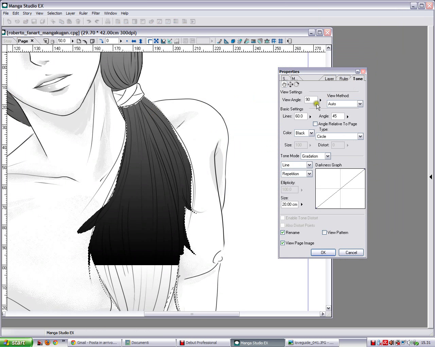Image resolution: width=435 pixels, height=347 pixels.
Task: Click the flip horizontal arrow icon
Action: click(134, 41)
